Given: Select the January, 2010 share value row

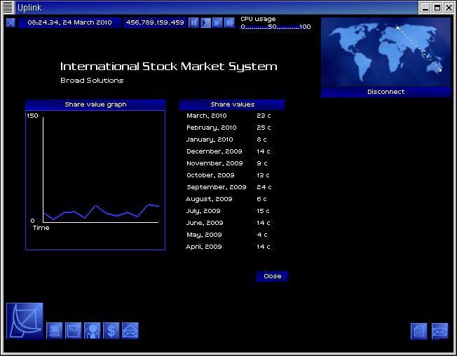Looking at the screenshot, I should [x=226, y=139].
